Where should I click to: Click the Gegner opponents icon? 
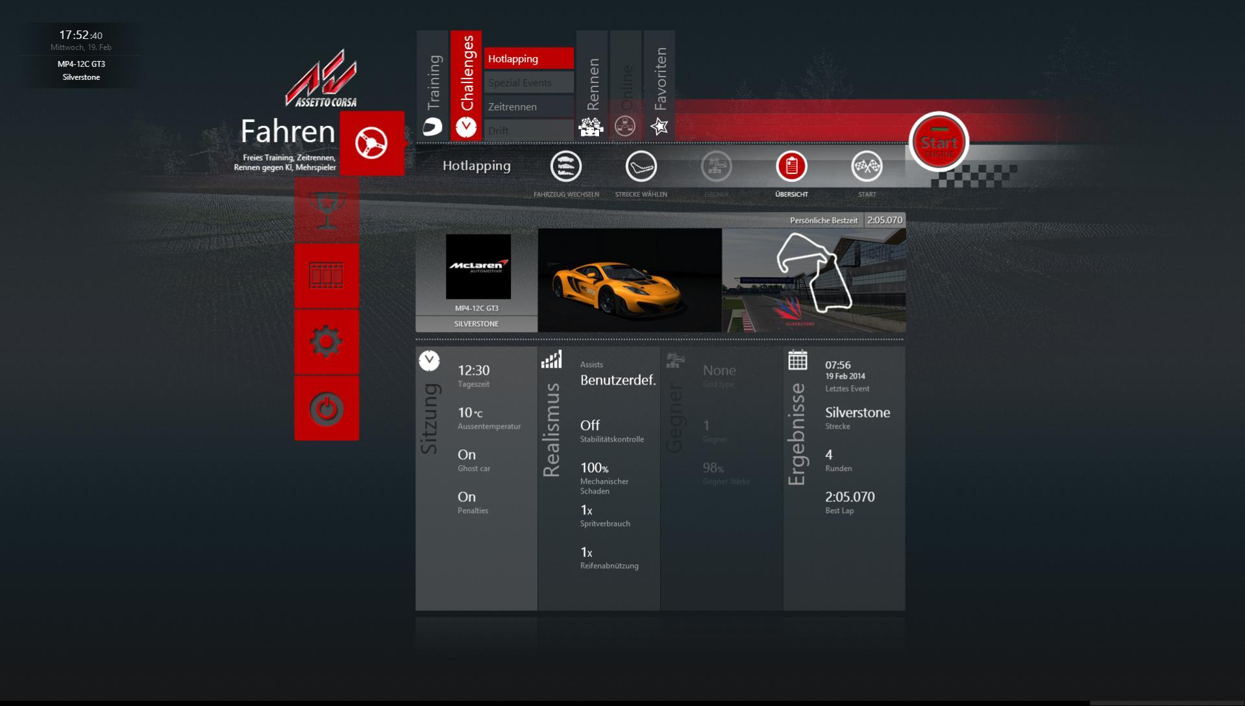click(x=717, y=167)
